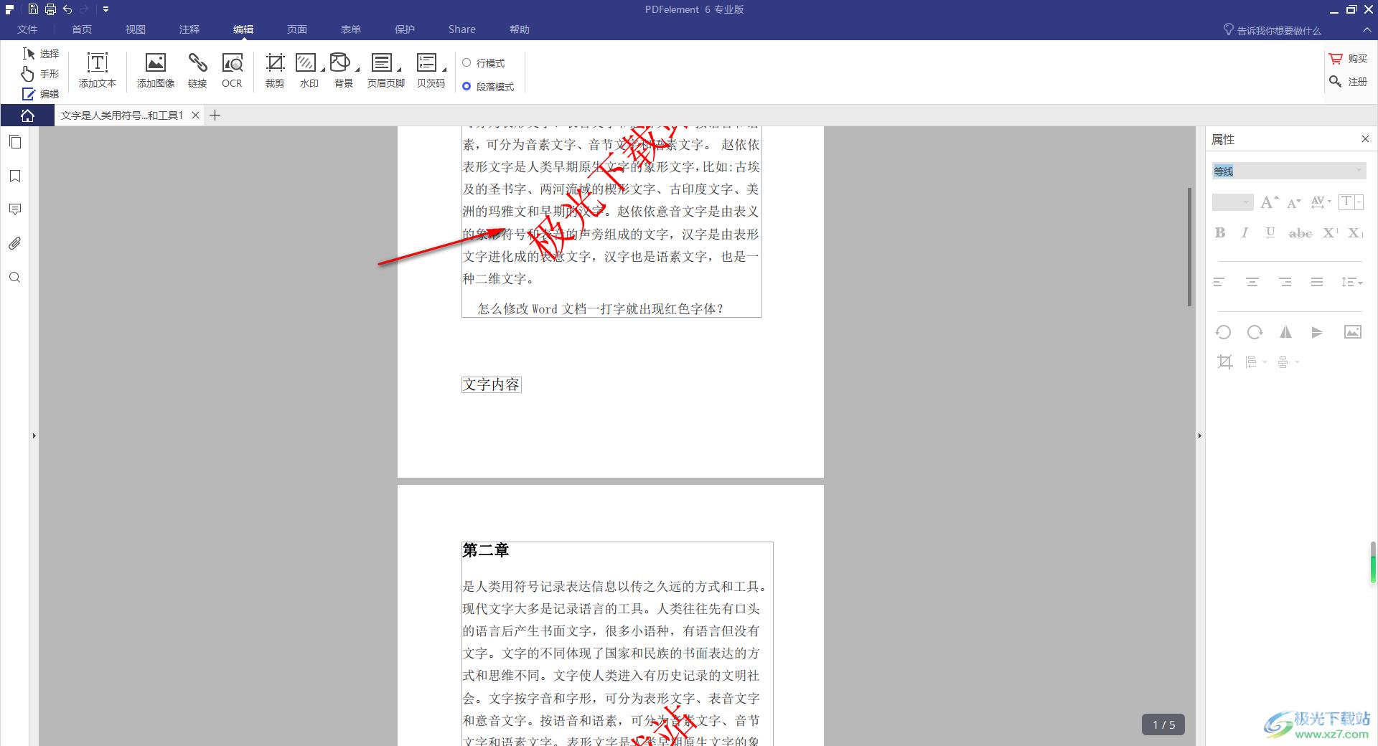Open the line spacing dropdown
This screenshot has width=1378, height=746.
[1351, 282]
